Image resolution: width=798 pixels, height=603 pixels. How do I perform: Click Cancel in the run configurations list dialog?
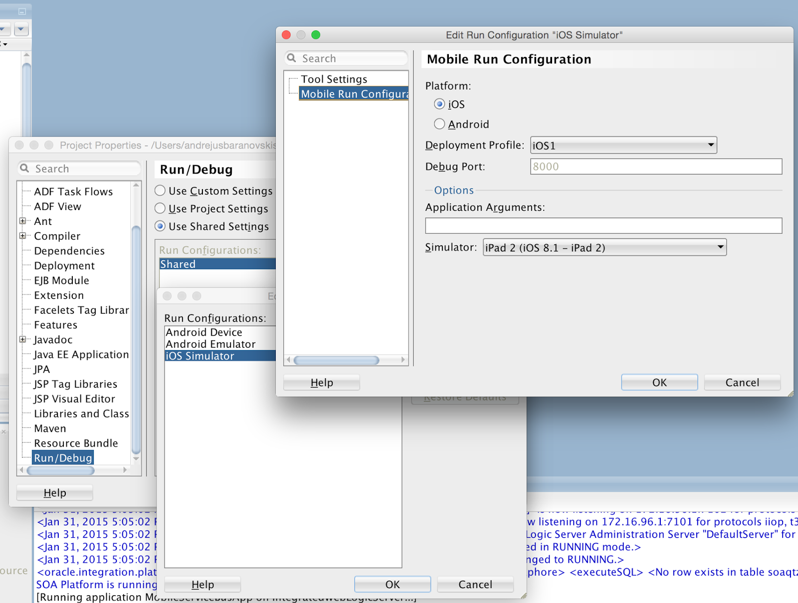pos(475,585)
